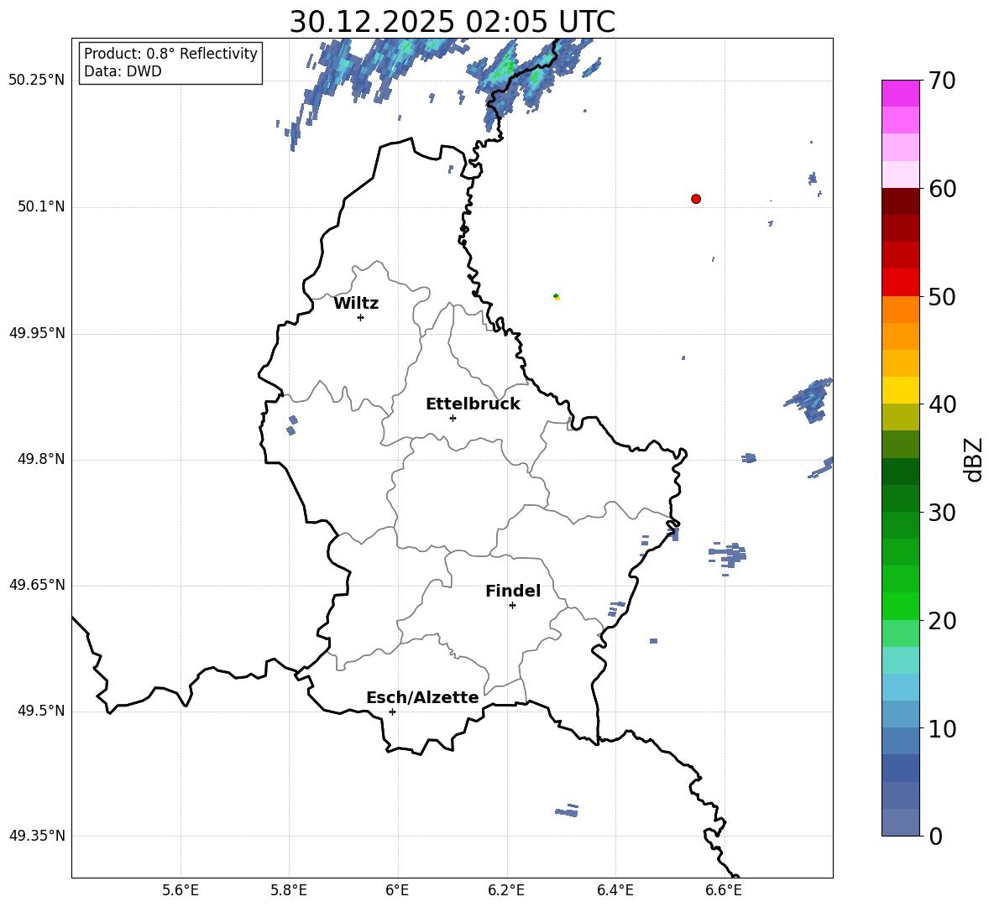
Task: Click the dBZ colorbar axis label
Action: point(975,459)
